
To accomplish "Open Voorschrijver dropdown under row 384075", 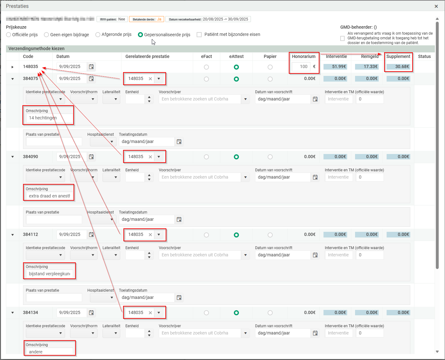I will tap(245, 99).
